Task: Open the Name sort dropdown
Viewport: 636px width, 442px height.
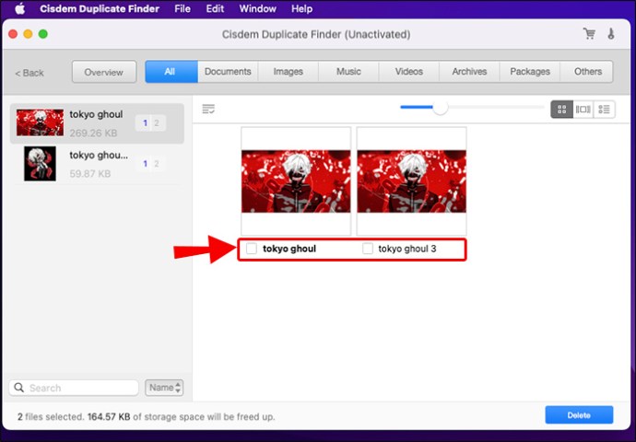Action: tap(164, 388)
